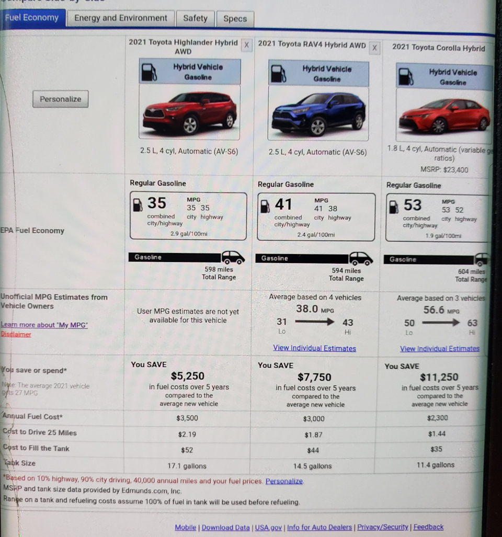Click the 17.1 gallons tank size
Viewport: 502px width, 537px height.
point(187,466)
